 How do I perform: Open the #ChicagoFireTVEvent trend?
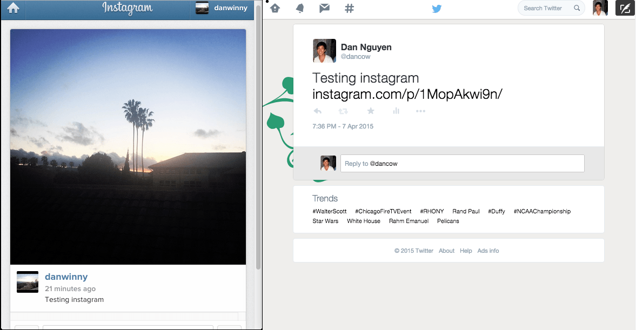coord(383,211)
